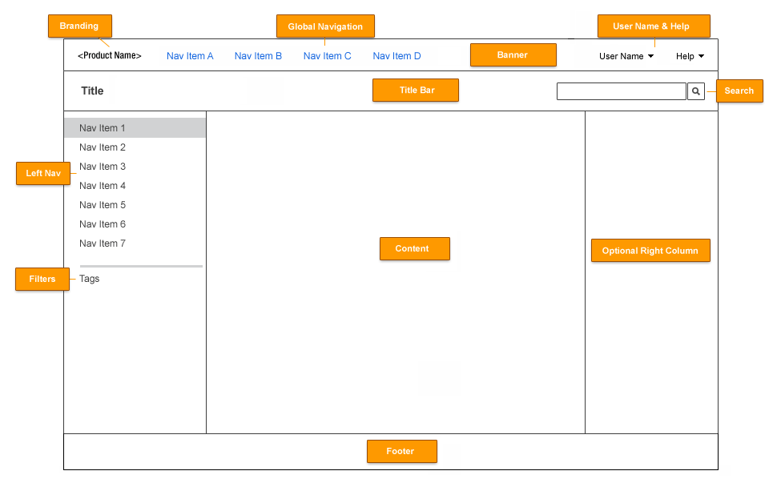
Task: Select Nav Item C in global navigation
Action: (x=327, y=56)
